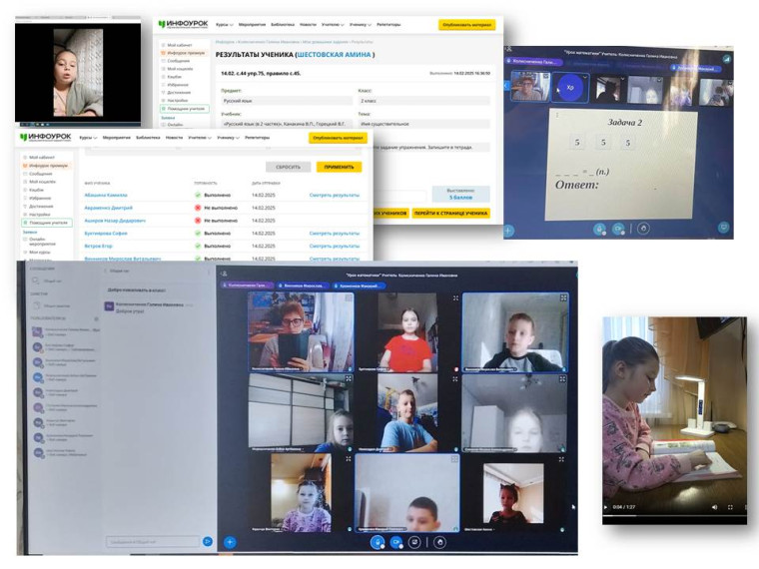
Task: Click the ПРИМЕНИТЬ button
Action: click(x=340, y=167)
